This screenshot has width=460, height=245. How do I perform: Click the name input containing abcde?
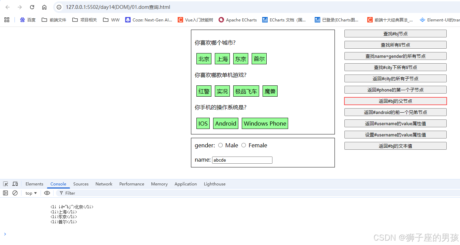(x=242, y=160)
